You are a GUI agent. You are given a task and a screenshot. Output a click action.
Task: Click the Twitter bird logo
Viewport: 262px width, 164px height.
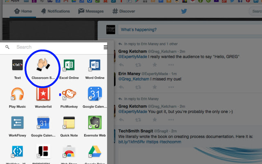click(x=184, y=11)
